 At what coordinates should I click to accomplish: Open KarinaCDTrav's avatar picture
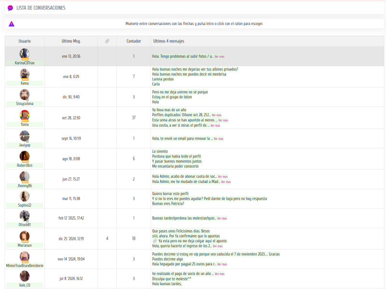[x=25, y=53]
